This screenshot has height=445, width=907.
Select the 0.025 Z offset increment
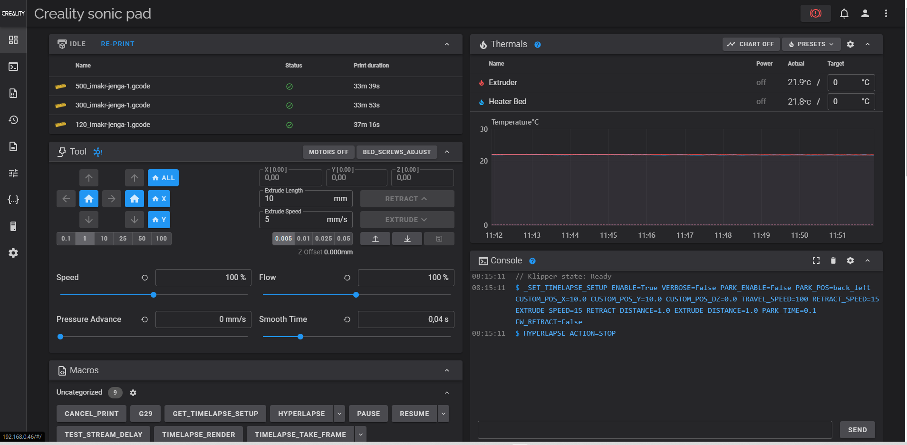click(x=323, y=239)
